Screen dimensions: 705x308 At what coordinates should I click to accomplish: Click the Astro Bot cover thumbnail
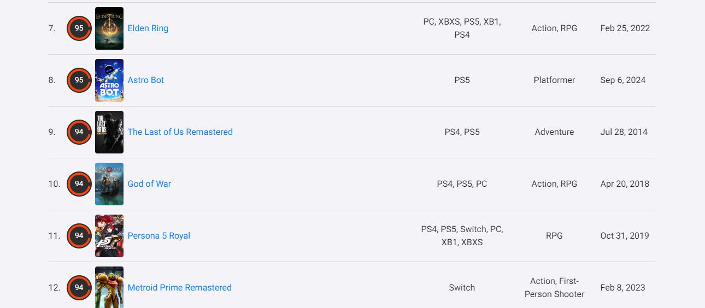109,80
